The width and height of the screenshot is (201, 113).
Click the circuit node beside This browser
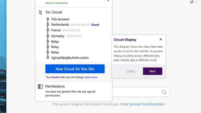[x=48, y=19]
